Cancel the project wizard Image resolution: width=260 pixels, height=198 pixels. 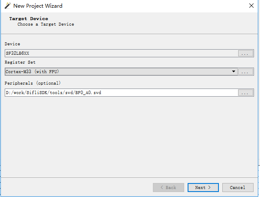[x=237, y=187]
